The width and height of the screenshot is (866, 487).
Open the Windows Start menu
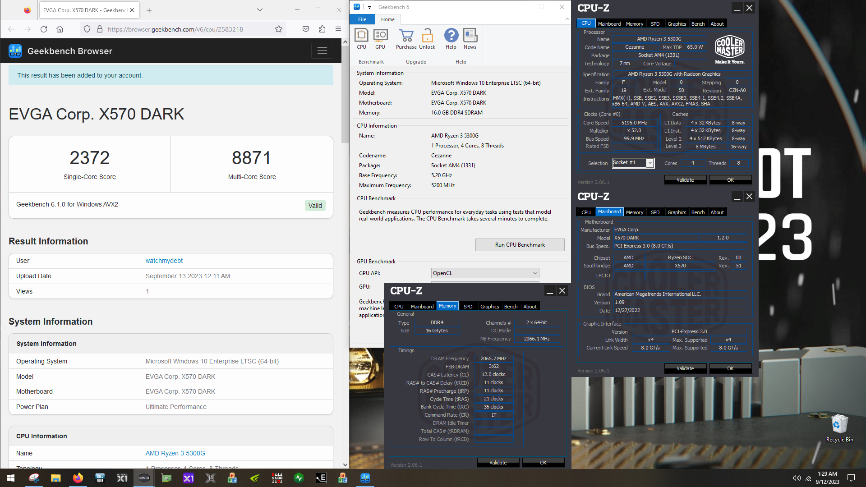pos(11,478)
